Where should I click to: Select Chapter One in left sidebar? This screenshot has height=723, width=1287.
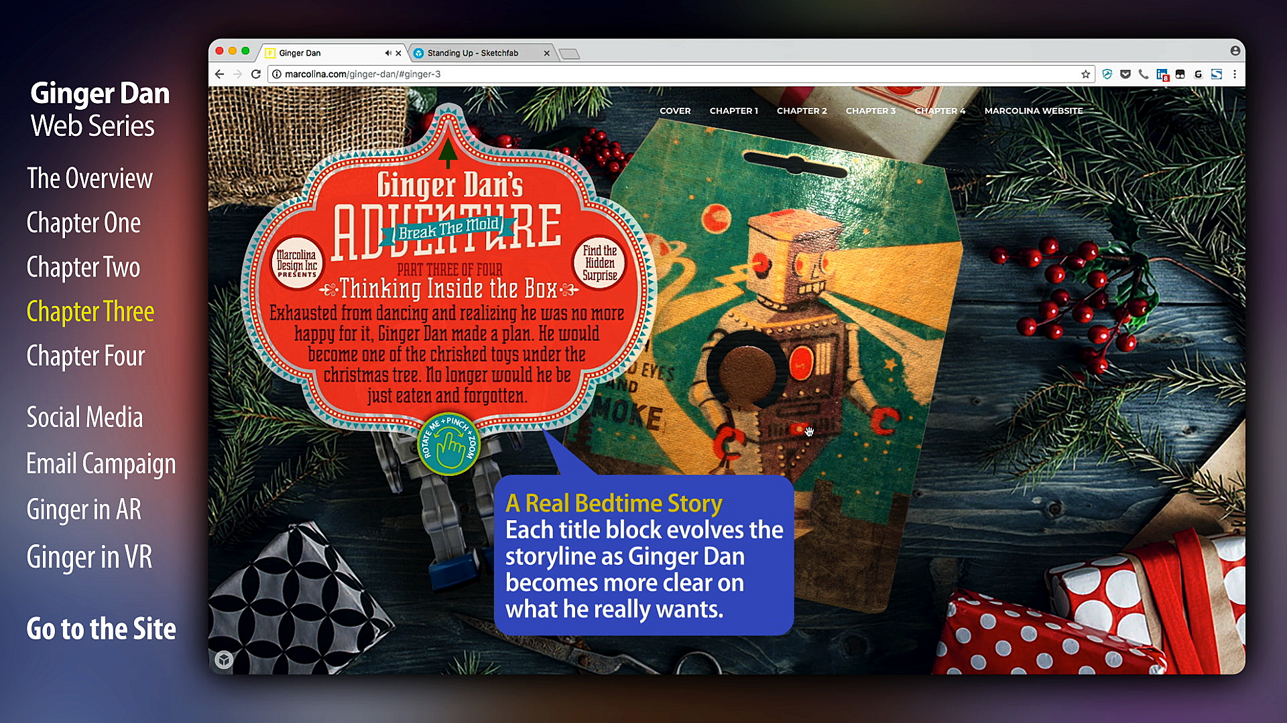point(84,223)
